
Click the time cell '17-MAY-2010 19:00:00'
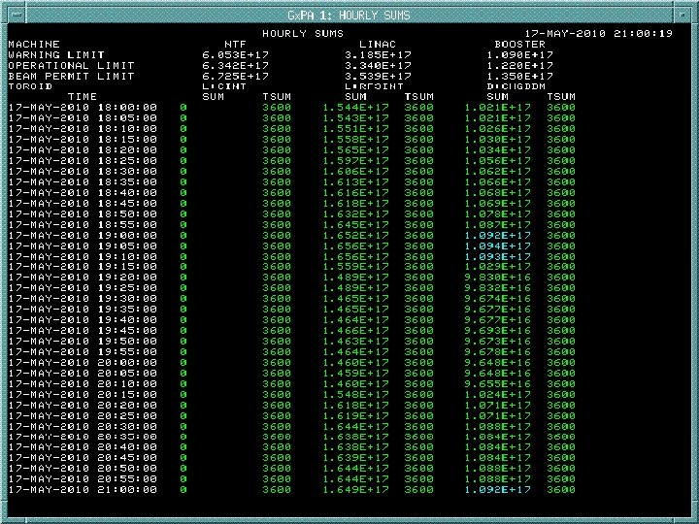(83, 235)
